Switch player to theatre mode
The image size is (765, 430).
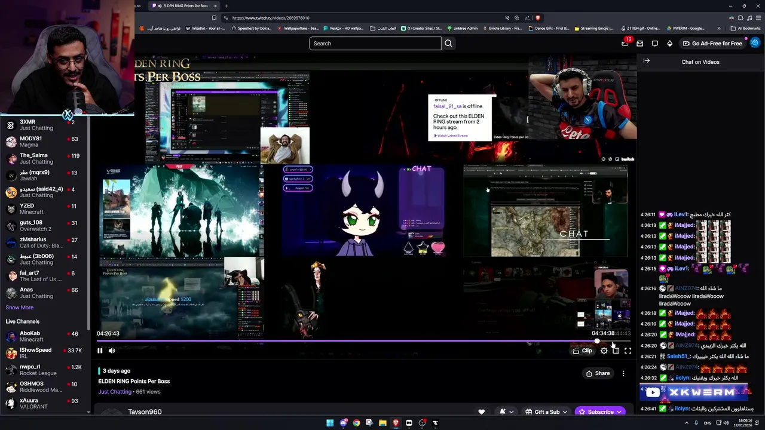(x=616, y=351)
